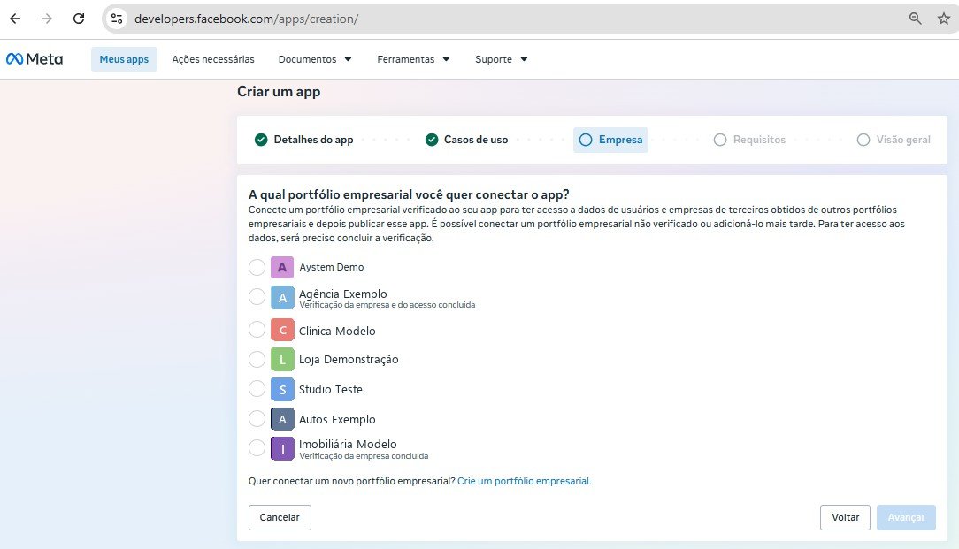Click the Cancelar button
The width and height of the screenshot is (959, 549).
tap(280, 517)
